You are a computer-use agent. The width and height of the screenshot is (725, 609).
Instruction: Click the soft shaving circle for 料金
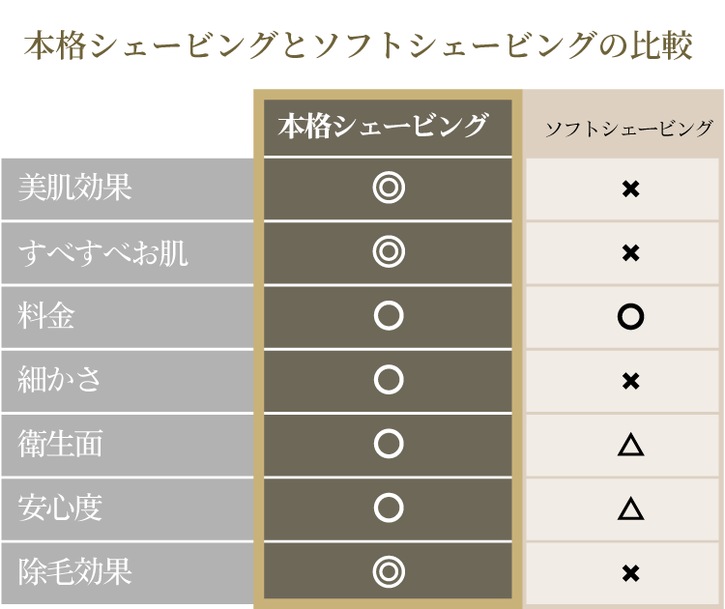tap(630, 316)
